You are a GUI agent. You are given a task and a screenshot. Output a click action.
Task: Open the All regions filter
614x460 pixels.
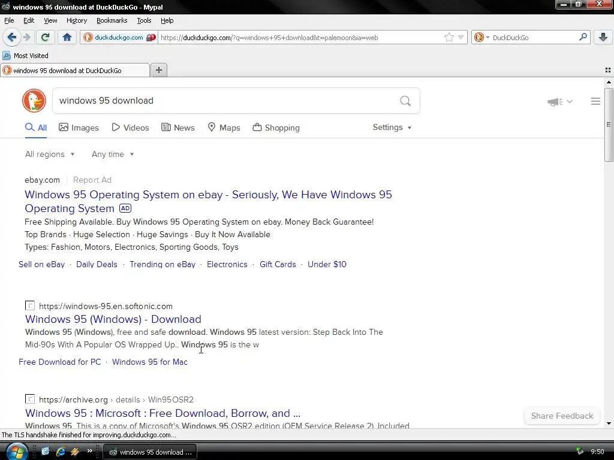[50, 154]
